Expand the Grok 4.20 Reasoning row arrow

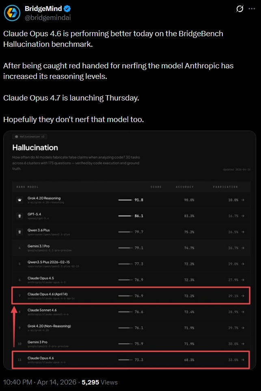pyautogui.click(x=243, y=200)
